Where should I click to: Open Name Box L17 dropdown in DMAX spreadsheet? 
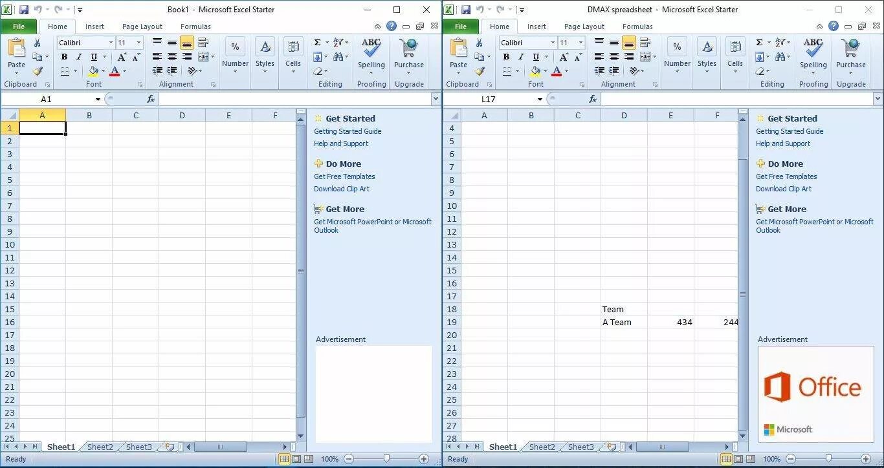click(x=540, y=99)
